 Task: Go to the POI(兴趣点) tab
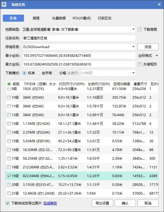pyautogui.click(x=82, y=18)
